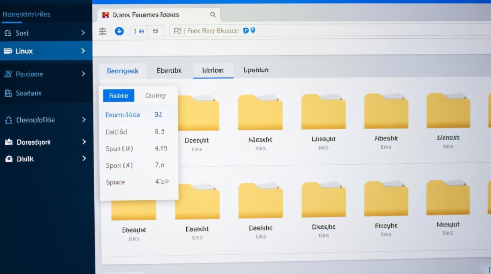Click the location pin icon in the address bar
Image resolution: width=491 pixels, height=274 pixels.
coord(254,31)
